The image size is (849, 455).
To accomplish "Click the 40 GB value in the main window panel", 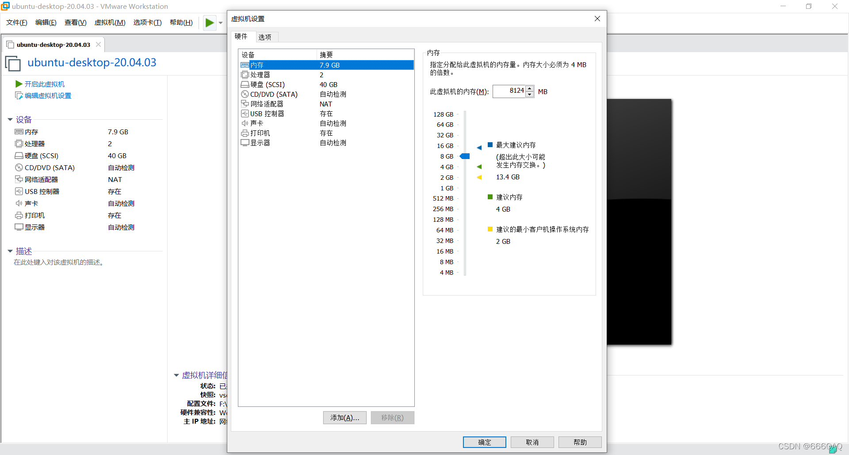I will click(117, 155).
